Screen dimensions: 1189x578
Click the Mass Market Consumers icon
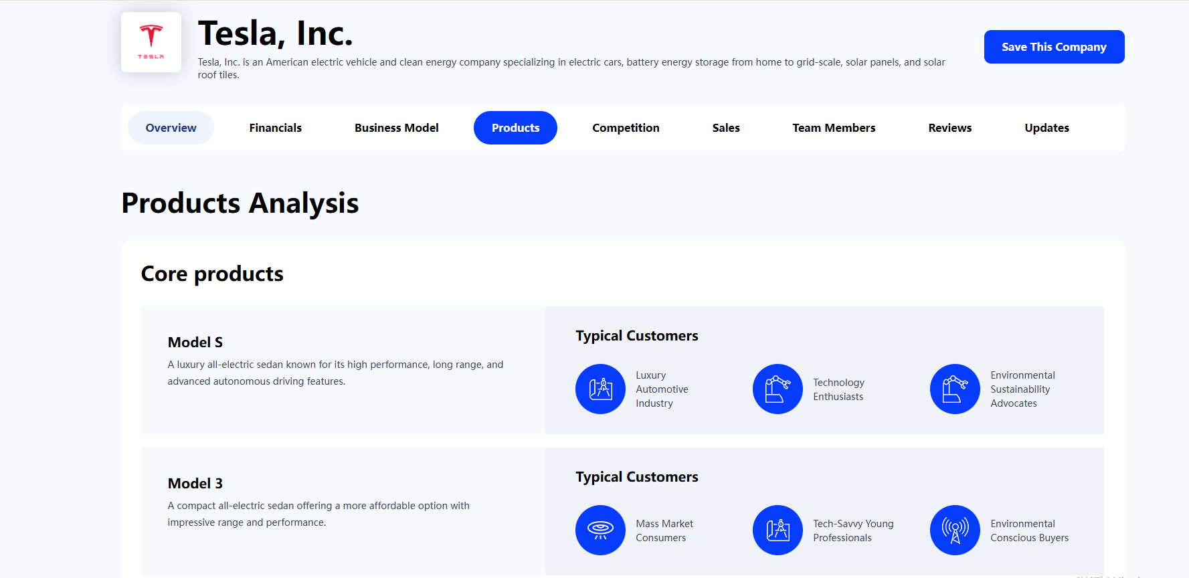pyautogui.click(x=600, y=530)
